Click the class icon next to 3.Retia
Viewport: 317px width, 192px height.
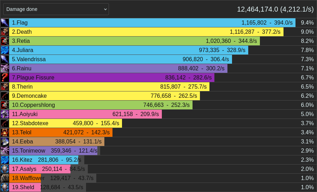pos(5,41)
